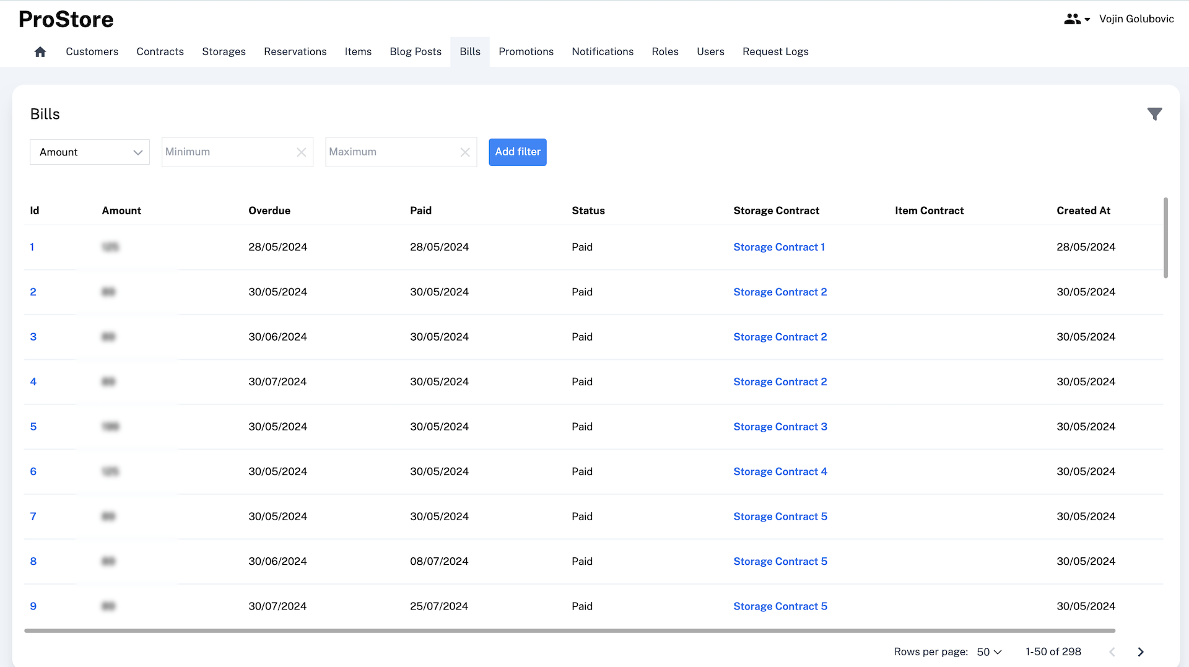Click the 1-50 of 298 page count
This screenshot has height=667, width=1189.
1053,652
